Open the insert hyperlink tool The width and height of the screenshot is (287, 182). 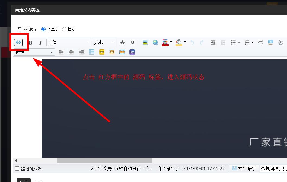tap(155, 42)
